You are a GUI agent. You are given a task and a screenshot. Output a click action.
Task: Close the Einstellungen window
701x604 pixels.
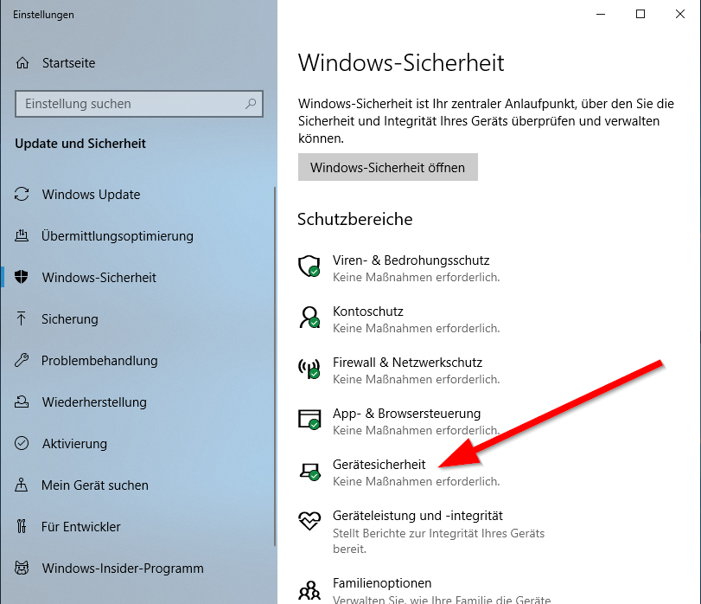[x=680, y=15]
